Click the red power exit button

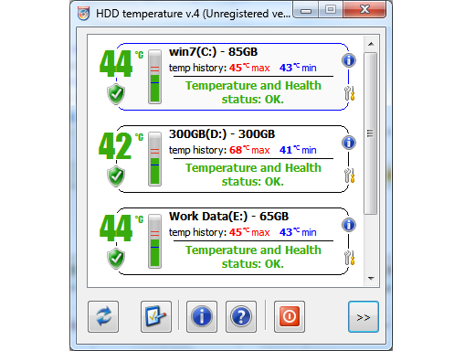click(290, 316)
